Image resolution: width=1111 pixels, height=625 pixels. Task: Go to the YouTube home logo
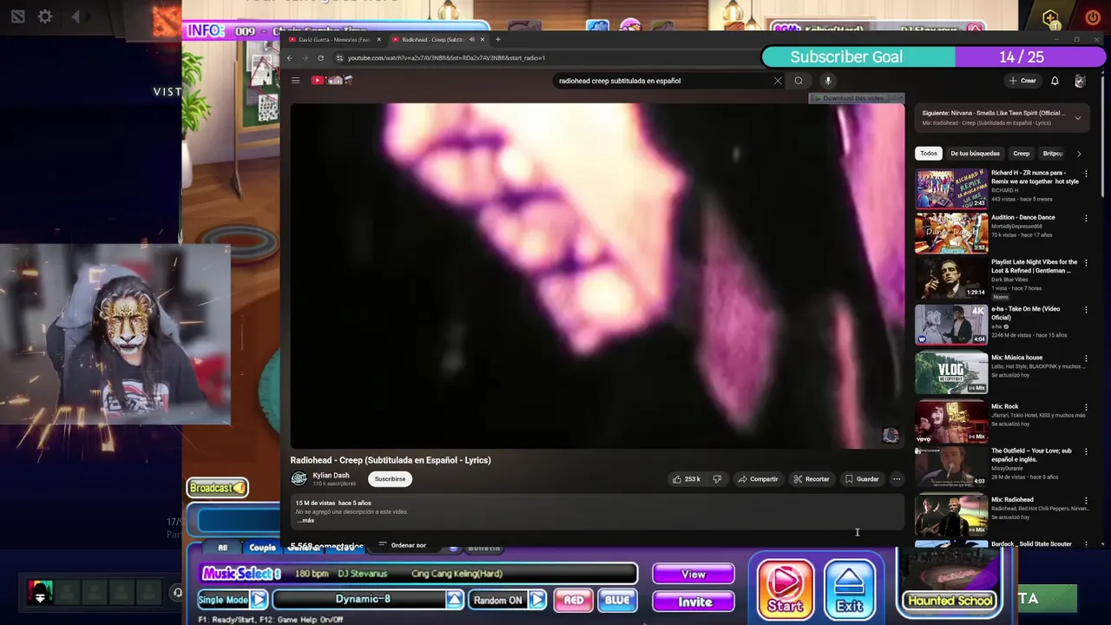tap(332, 81)
